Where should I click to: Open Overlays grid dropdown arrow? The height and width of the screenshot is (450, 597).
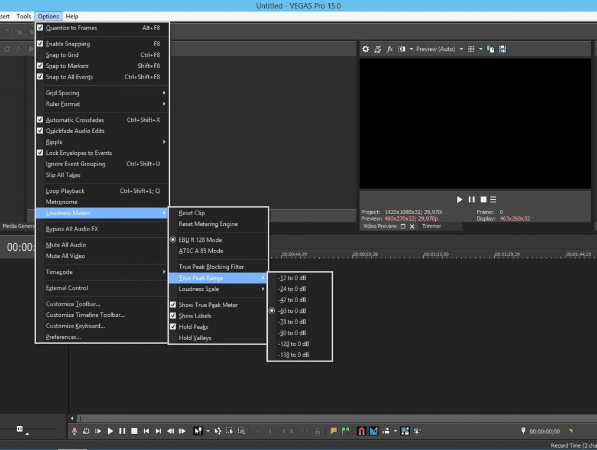[x=481, y=49]
